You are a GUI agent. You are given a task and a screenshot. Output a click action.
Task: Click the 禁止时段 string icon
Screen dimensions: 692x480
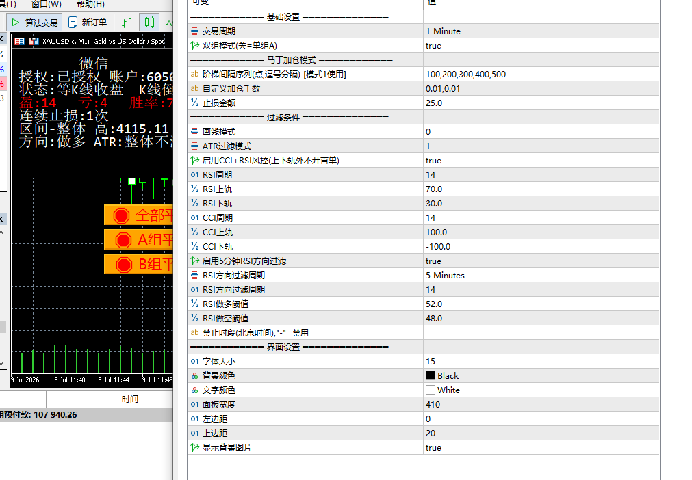click(x=194, y=332)
